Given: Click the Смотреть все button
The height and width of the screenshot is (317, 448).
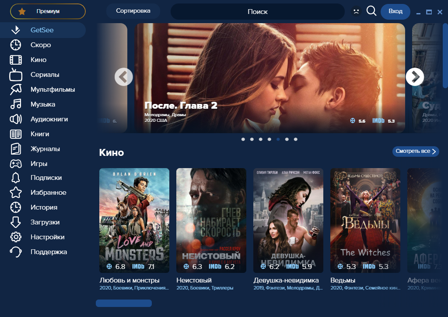Looking at the screenshot, I should click(x=416, y=151).
